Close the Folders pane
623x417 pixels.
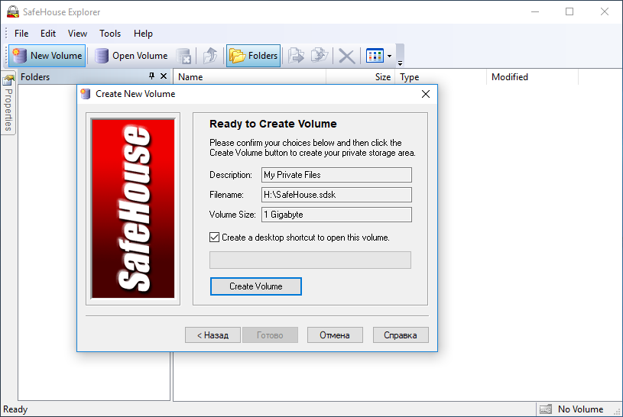[164, 76]
